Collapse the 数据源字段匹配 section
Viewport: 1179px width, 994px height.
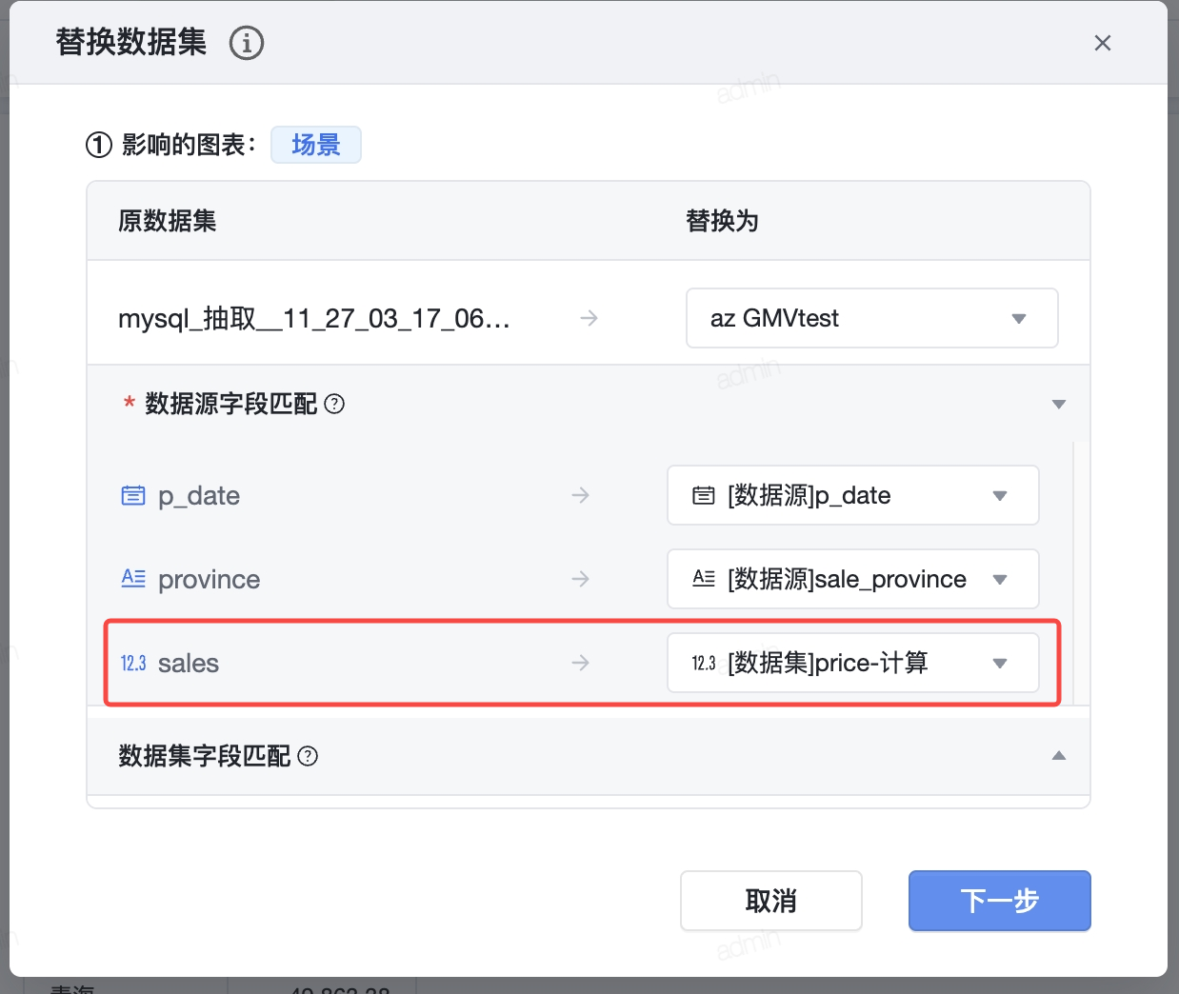point(1058,405)
